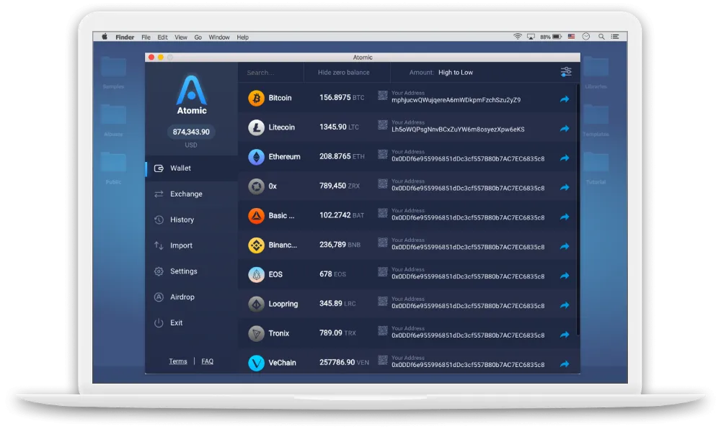Toggle Hide zero balance
This screenshot has width=721, height=429.
(343, 73)
